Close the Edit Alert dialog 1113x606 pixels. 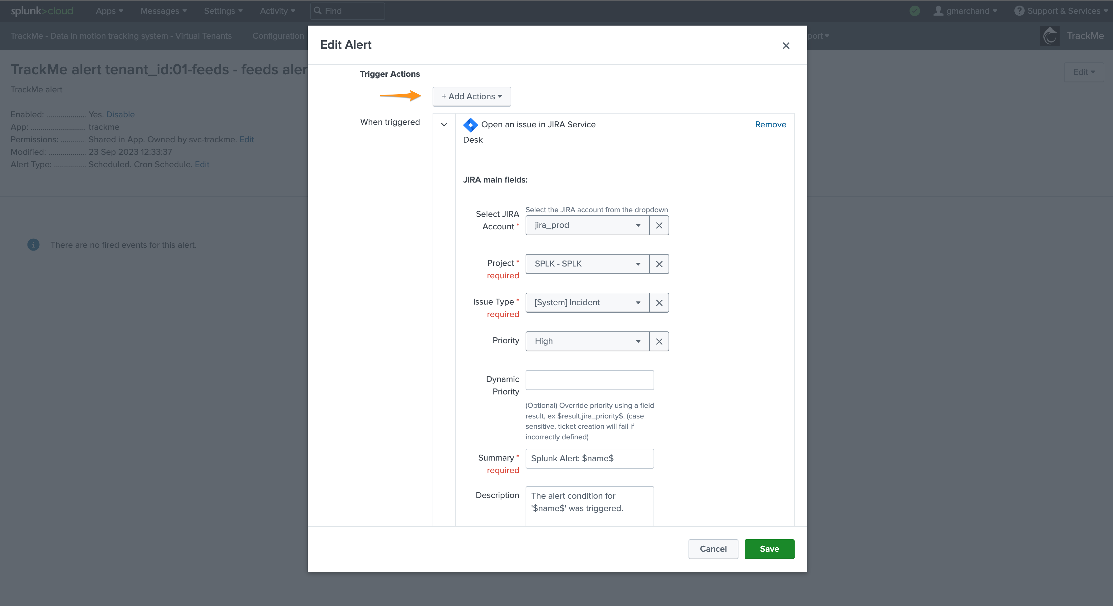point(786,45)
